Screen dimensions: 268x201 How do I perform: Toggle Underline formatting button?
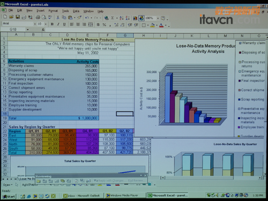pos(64,24)
